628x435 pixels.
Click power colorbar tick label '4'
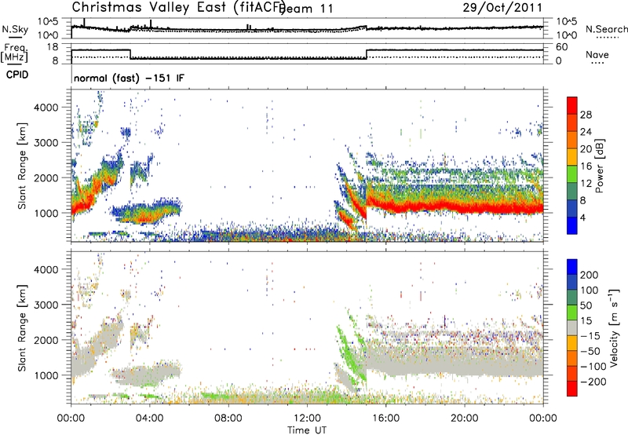[582, 217]
